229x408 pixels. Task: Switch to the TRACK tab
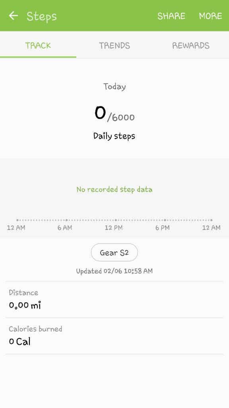tap(38, 45)
